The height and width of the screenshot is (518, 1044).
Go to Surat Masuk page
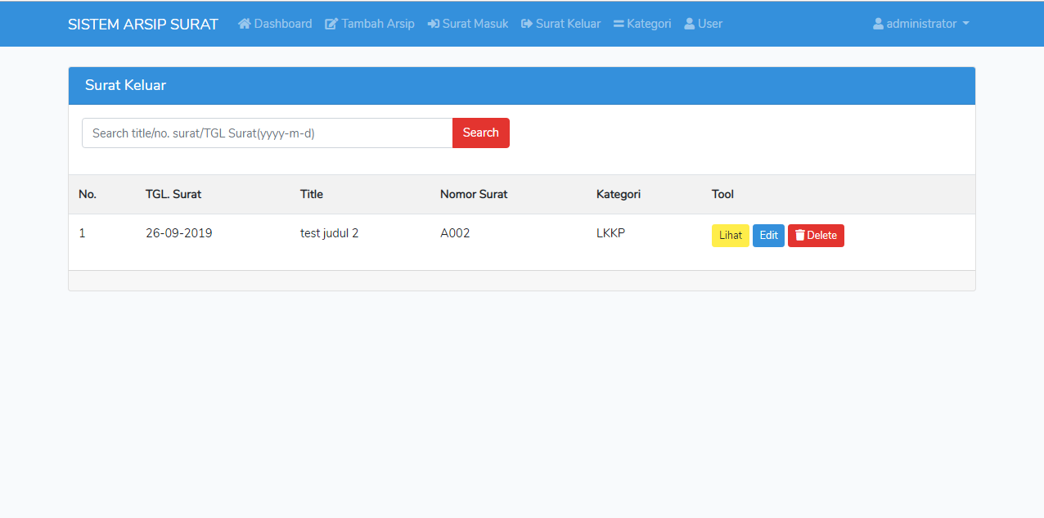coord(468,24)
